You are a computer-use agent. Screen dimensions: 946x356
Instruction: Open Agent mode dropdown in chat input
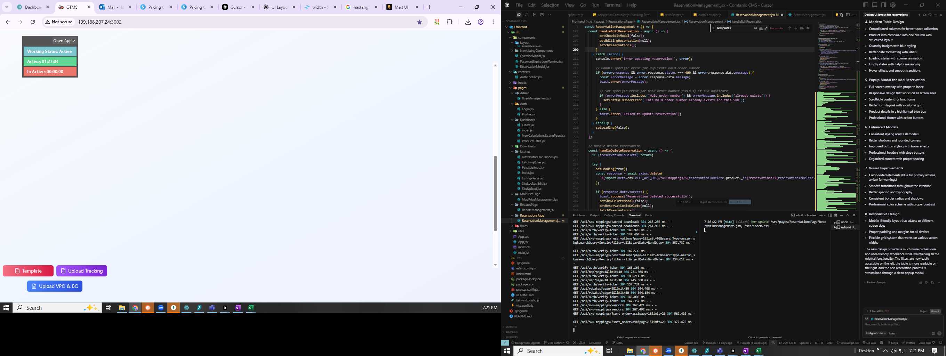[x=876, y=334]
